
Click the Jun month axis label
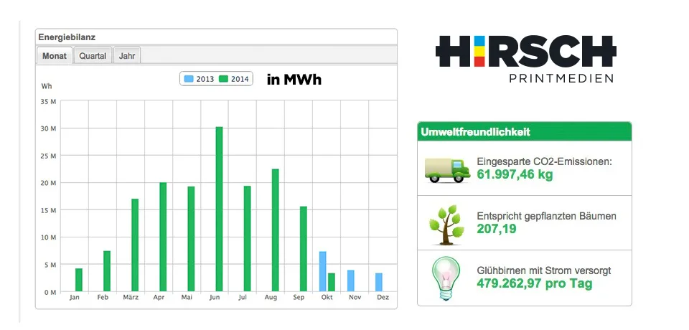[215, 298]
